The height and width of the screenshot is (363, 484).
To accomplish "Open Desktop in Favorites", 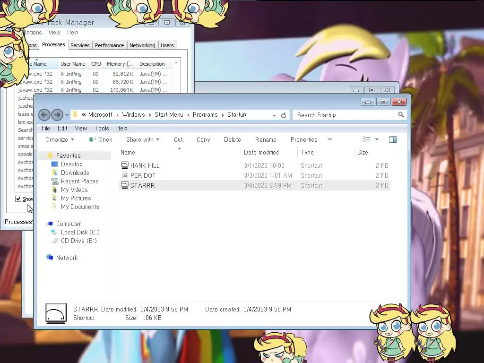I will (x=72, y=164).
